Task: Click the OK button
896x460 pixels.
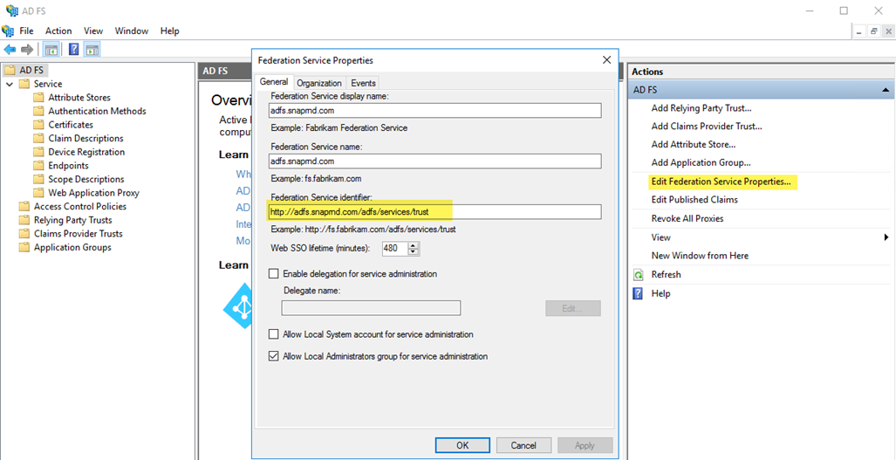Action: (x=462, y=445)
